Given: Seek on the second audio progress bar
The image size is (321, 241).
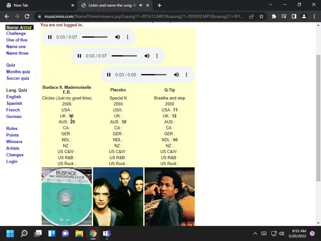Looking at the screenshot, I should [124, 56].
